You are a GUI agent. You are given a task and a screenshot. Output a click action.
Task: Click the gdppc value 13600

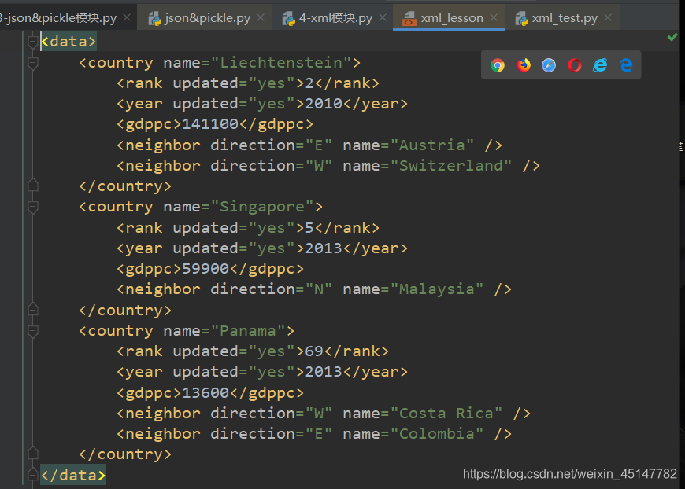coord(205,393)
